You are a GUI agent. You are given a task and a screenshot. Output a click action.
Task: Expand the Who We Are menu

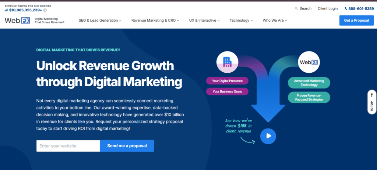tap(275, 21)
